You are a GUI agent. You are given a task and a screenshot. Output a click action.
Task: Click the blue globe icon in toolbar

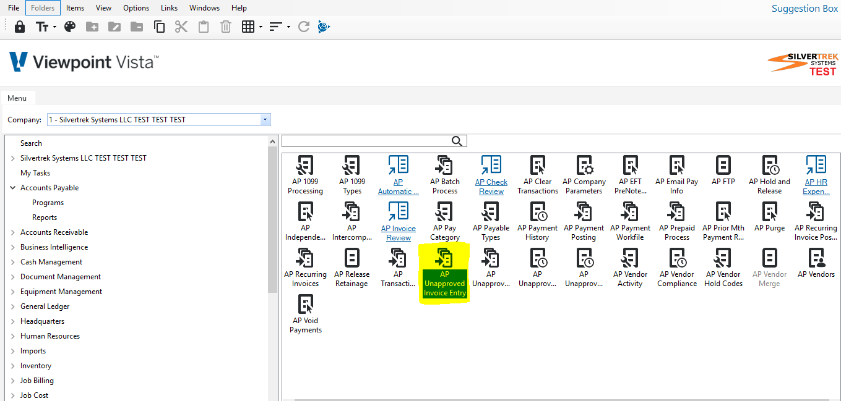pos(324,27)
